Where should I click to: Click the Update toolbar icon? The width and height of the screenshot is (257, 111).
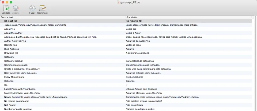coord(16,8)
